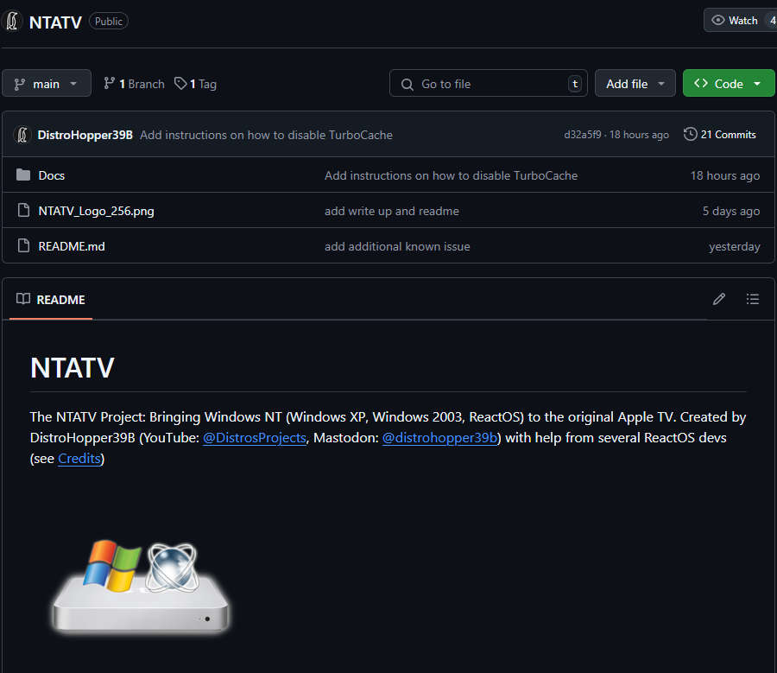This screenshot has height=673, width=777.
Task: Focus the Go to file search field
Action: pos(488,83)
